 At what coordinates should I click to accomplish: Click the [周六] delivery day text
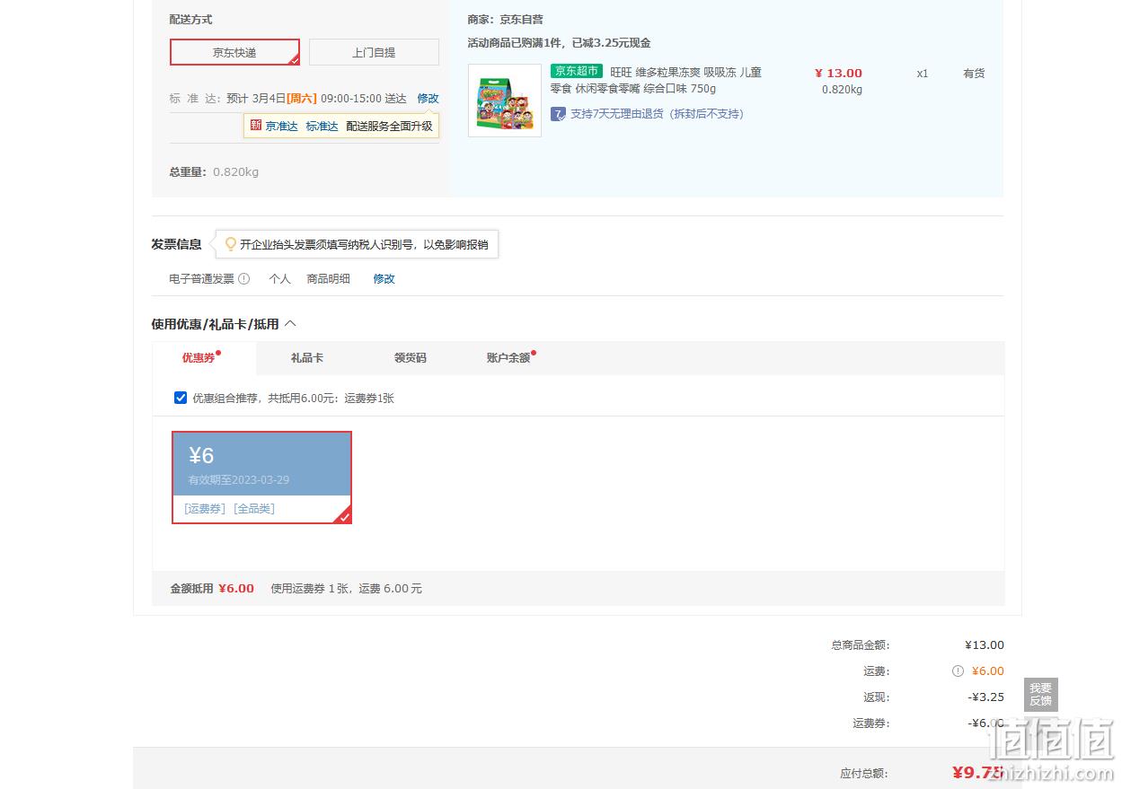[301, 98]
